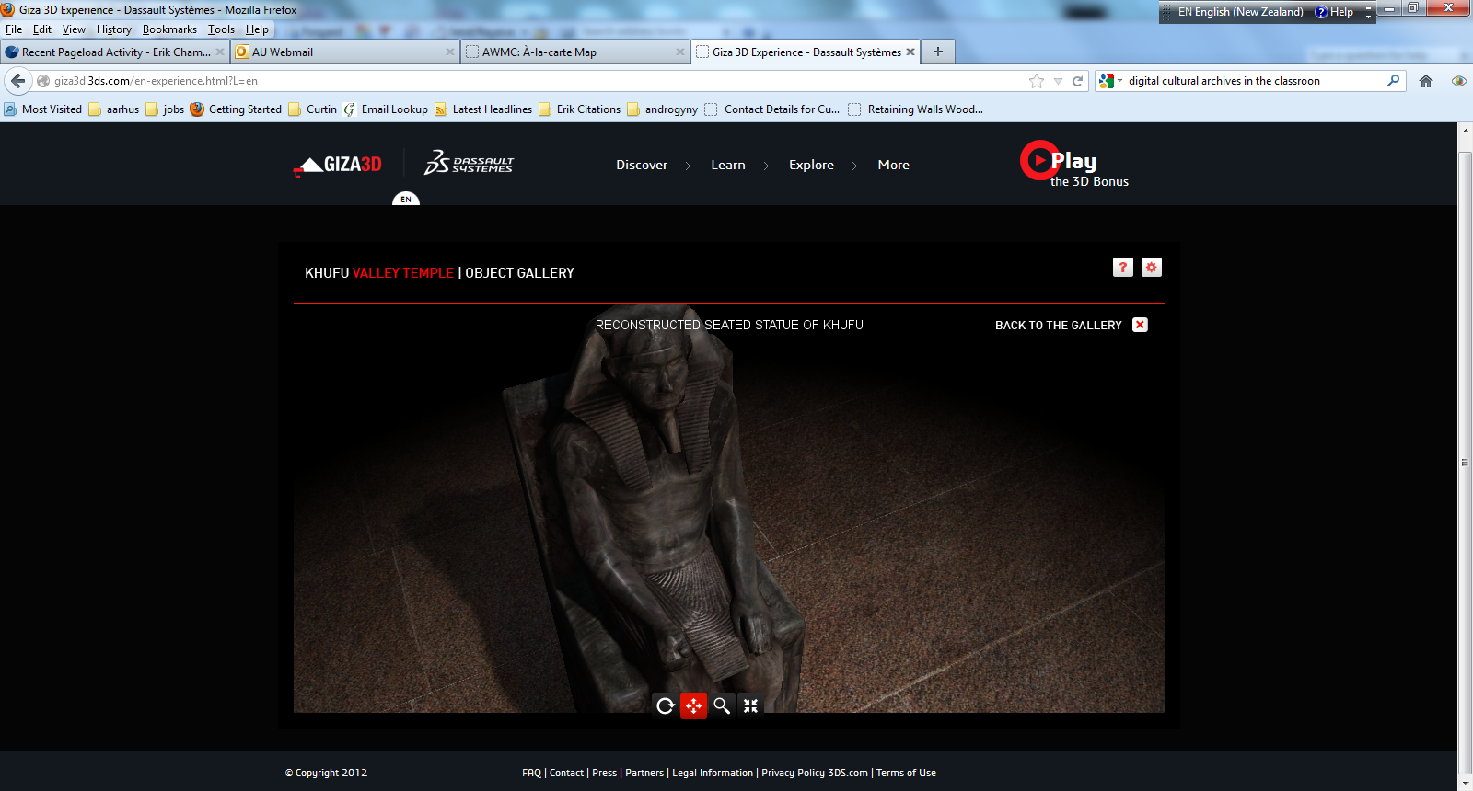The height and width of the screenshot is (791, 1473).
Task: Open the History menu
Action: (114, 29)
